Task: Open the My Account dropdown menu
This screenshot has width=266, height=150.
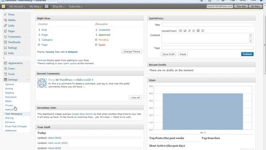Action: tap(17, 7)
